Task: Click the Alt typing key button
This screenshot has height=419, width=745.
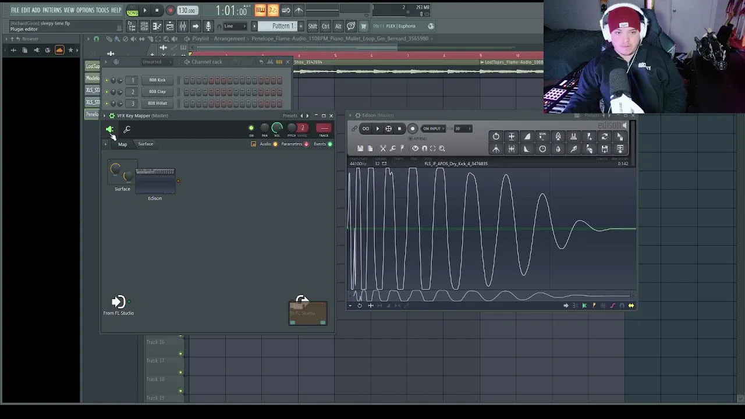Action: [338, 26]
